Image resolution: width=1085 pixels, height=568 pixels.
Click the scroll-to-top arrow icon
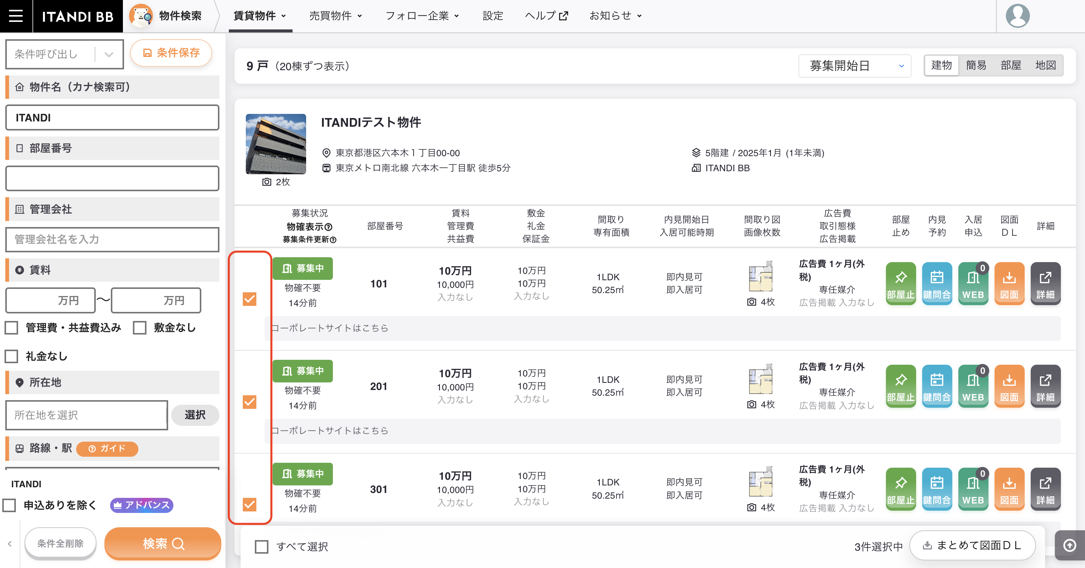coord(1070,545)
